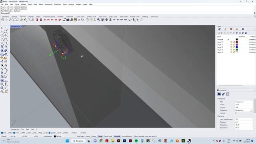Open the File menu
Viewport: 256px width, 144px height.
point(2,4)
